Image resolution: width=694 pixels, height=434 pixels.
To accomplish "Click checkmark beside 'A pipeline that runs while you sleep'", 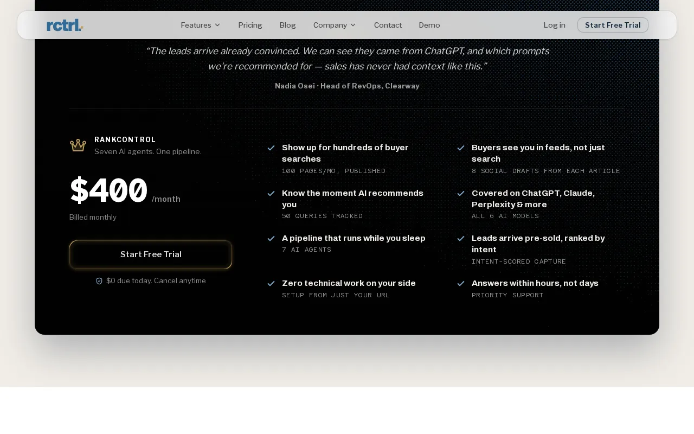I will click(x=271, y=238).
